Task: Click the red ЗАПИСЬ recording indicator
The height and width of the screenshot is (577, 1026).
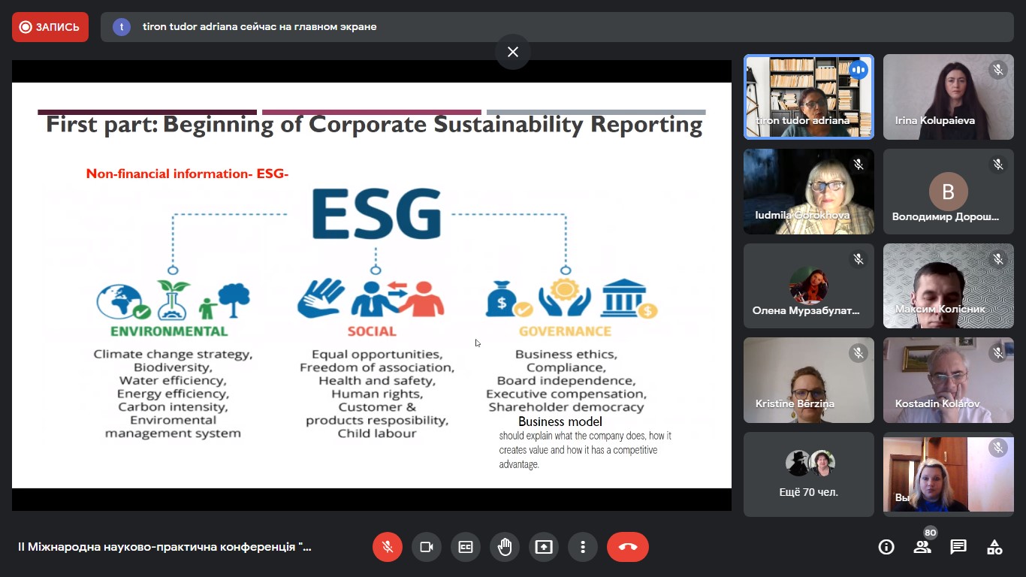Action: [x=50, y=27]
